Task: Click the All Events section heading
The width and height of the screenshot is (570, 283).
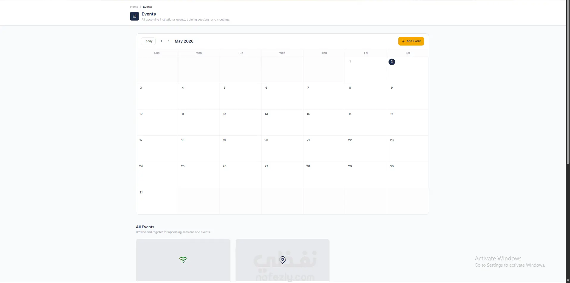Action: (x=145, y=227)
